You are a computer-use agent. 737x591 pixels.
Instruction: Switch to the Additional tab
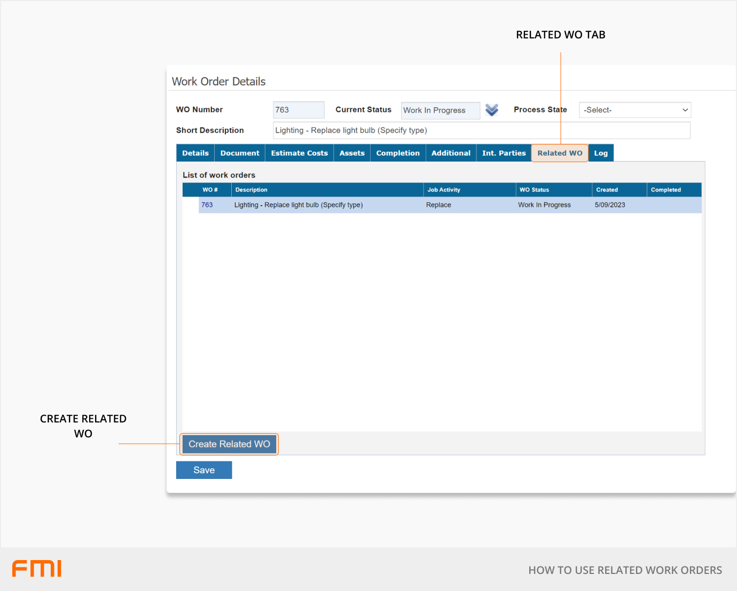pyautogui.click(x=451, y=153)
